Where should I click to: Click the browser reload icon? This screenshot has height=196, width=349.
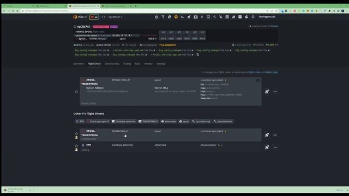click(x=13, y=11)
